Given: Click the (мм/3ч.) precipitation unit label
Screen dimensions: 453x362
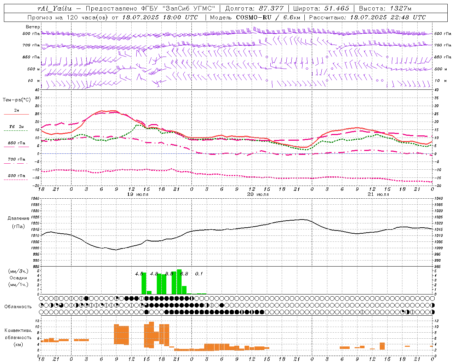Looking at the screenshot, I should click(18, 271).
